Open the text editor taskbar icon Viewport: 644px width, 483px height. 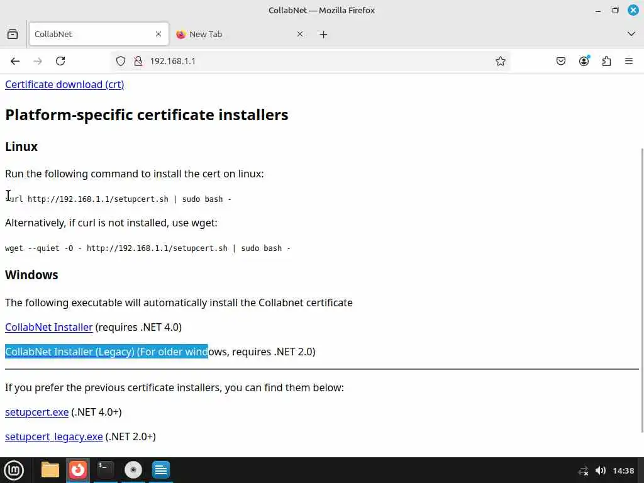point(160,470)
